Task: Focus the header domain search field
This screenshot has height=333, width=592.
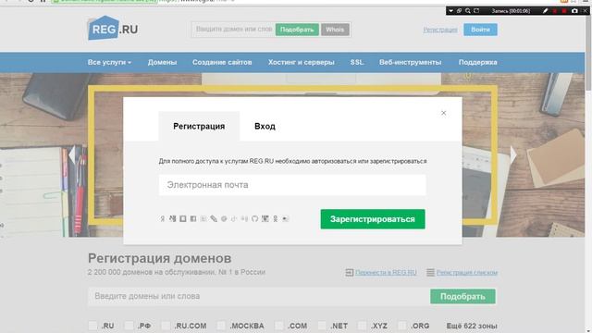Action: tap(233, 30)
